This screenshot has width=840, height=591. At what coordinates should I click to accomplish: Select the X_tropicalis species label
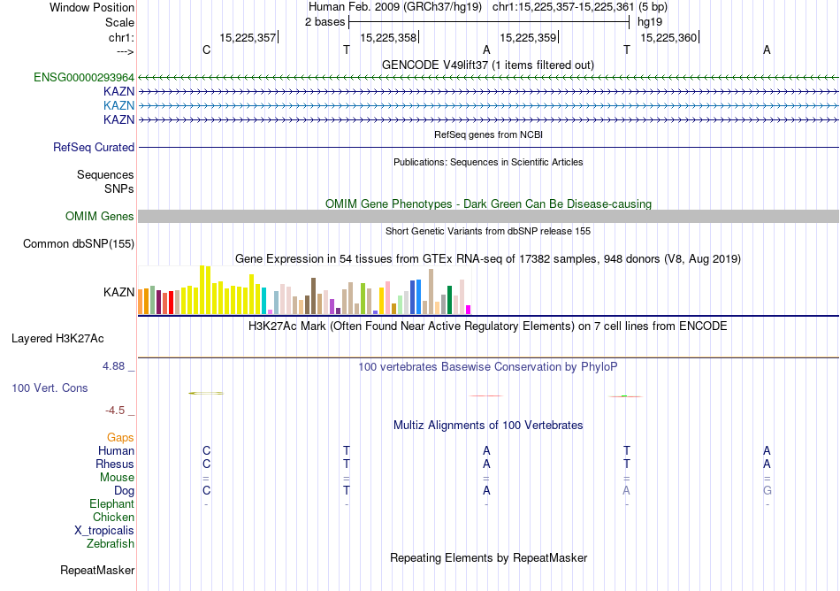click(104, 531)
